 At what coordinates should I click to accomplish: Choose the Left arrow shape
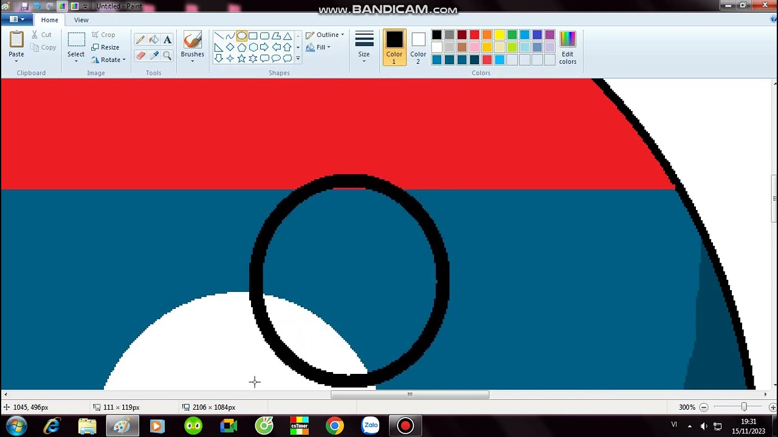click(x=276, y=47)
